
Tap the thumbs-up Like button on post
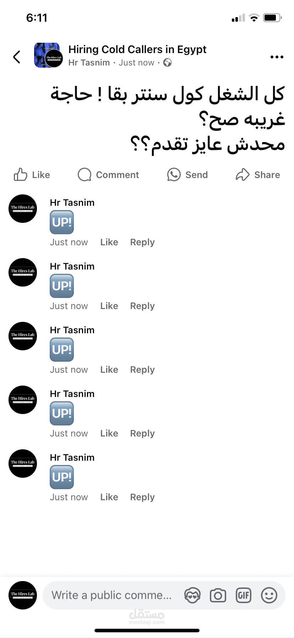[32, 175]
